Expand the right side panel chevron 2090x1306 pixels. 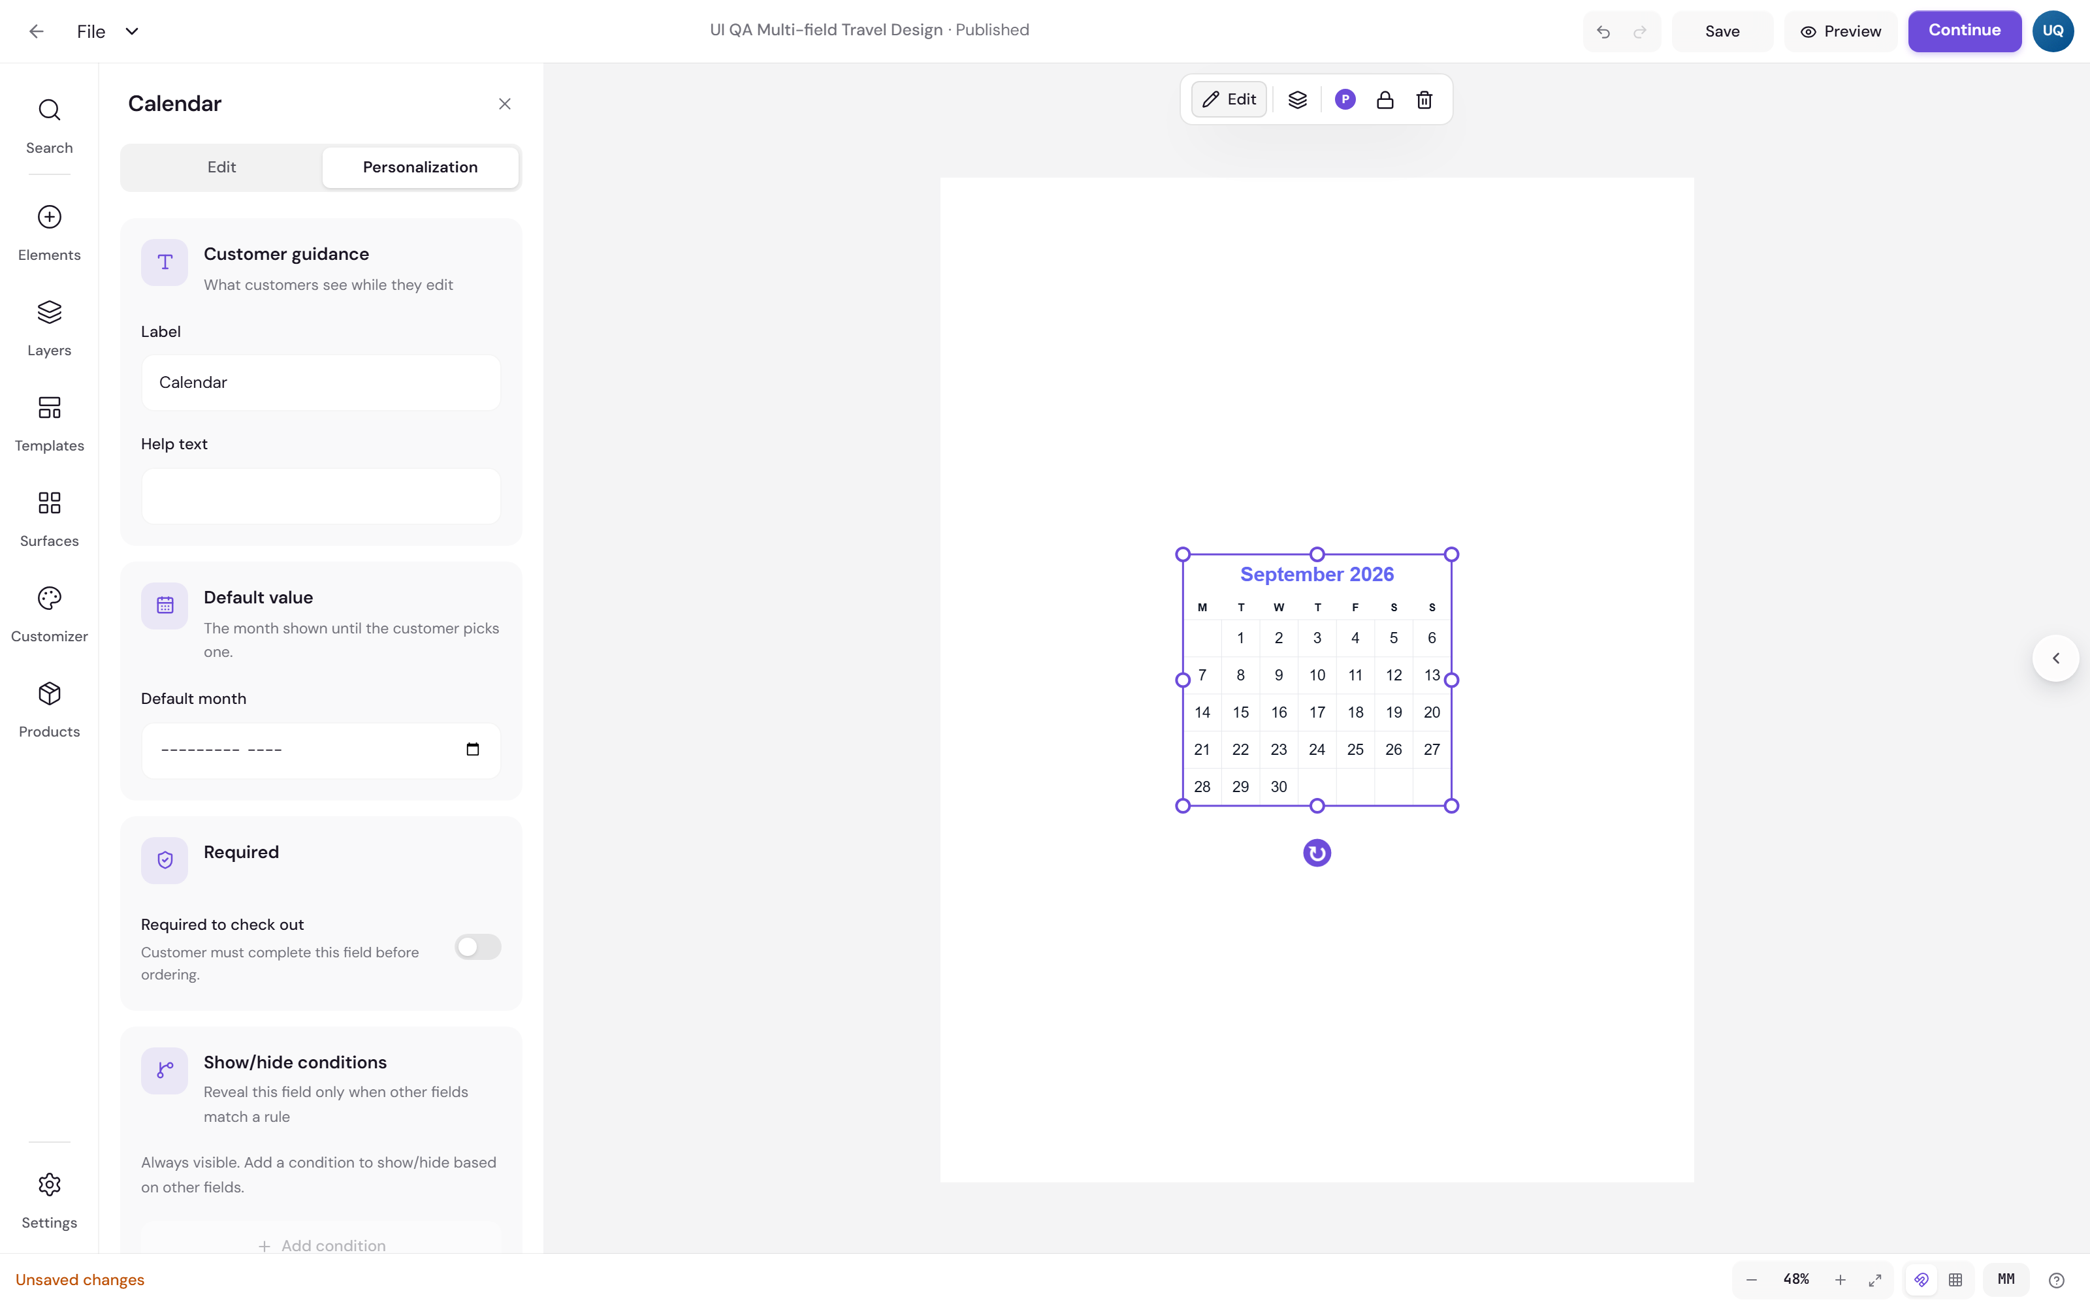(2055, 658)
